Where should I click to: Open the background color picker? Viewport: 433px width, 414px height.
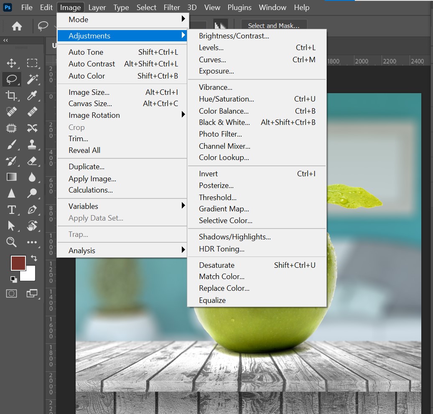pos(31,275)
